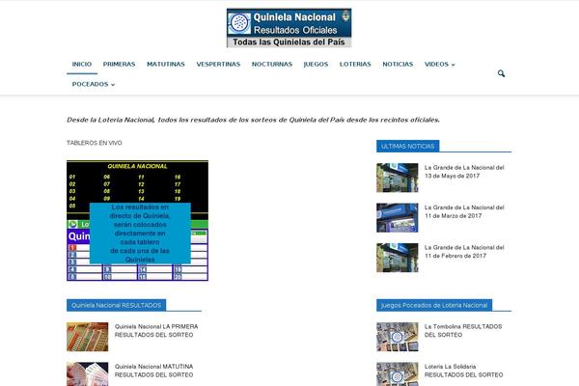Open thumbnail for La Grande 11 de Marzo

coord(398,217)
